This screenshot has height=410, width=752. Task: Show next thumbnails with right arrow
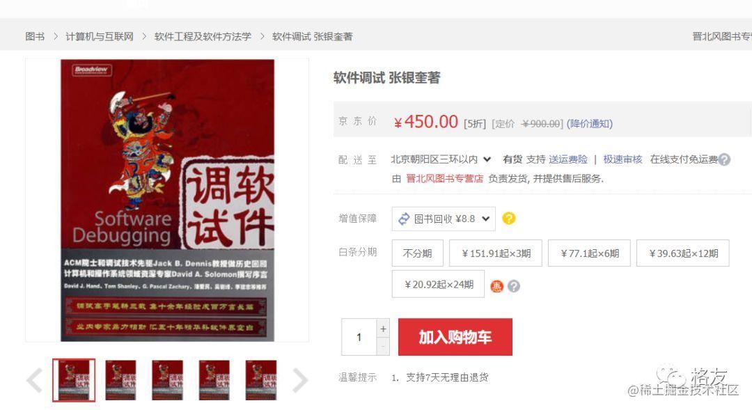pyautogui.click(x=299, y=380)
